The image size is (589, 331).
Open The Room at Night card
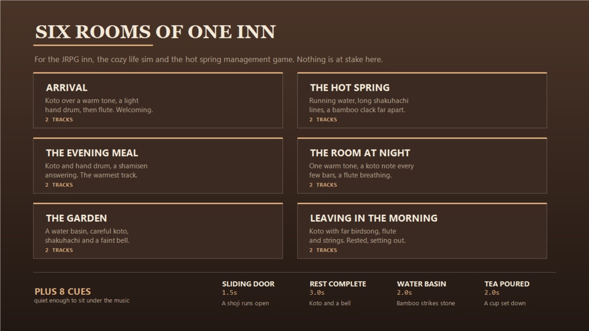422,165
